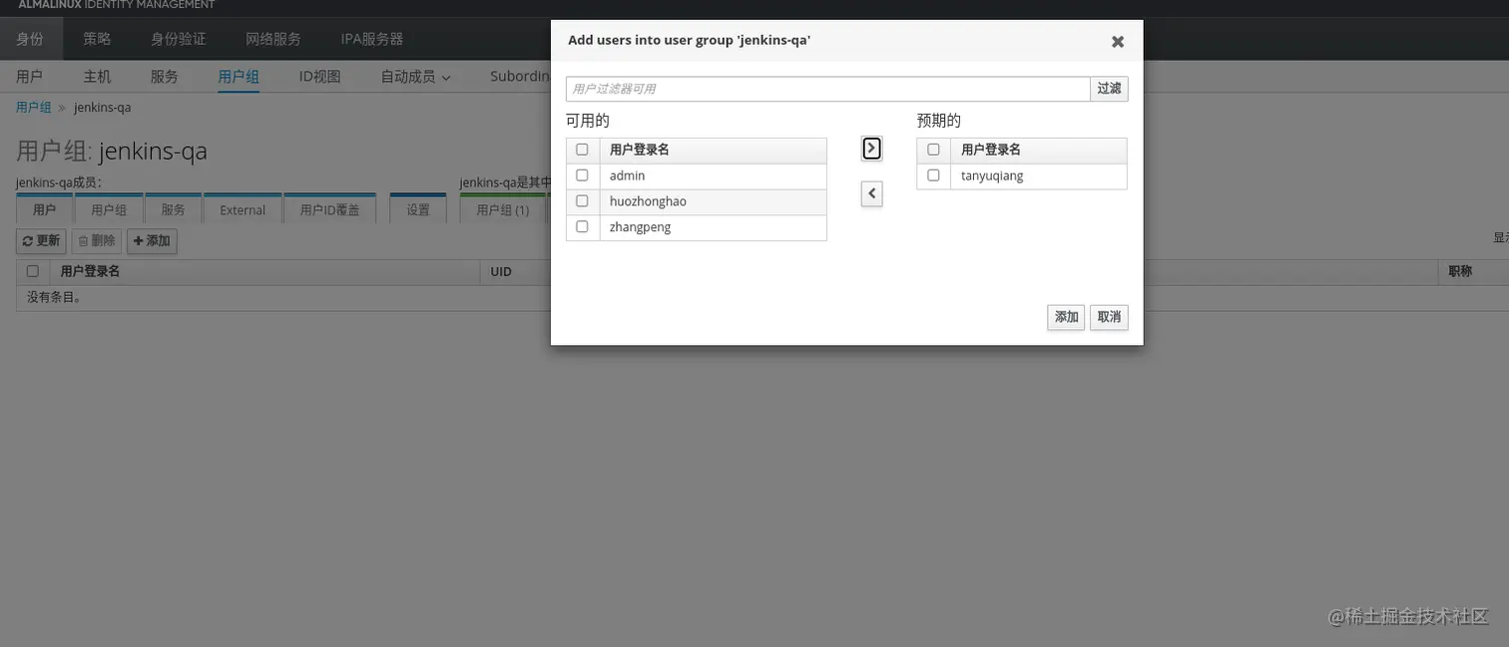1509x647 pixels.
Task: Click the huozhonghao row text
Action: pyautogui.click(x=648, y=201)
